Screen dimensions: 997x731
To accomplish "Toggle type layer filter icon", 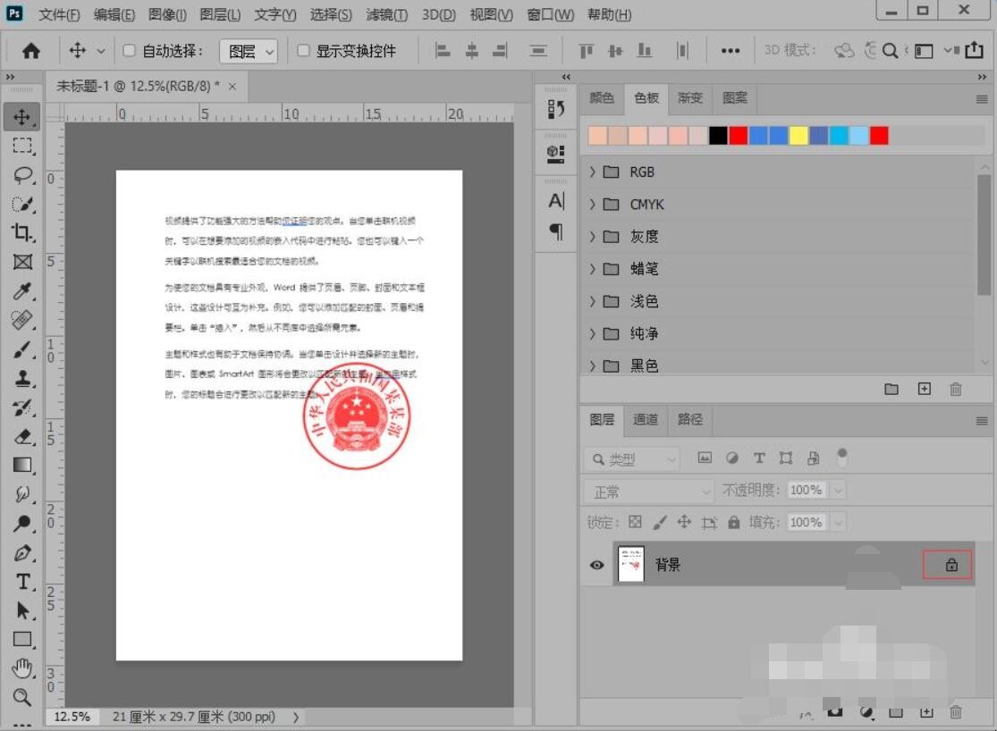I will click(758, 458).
